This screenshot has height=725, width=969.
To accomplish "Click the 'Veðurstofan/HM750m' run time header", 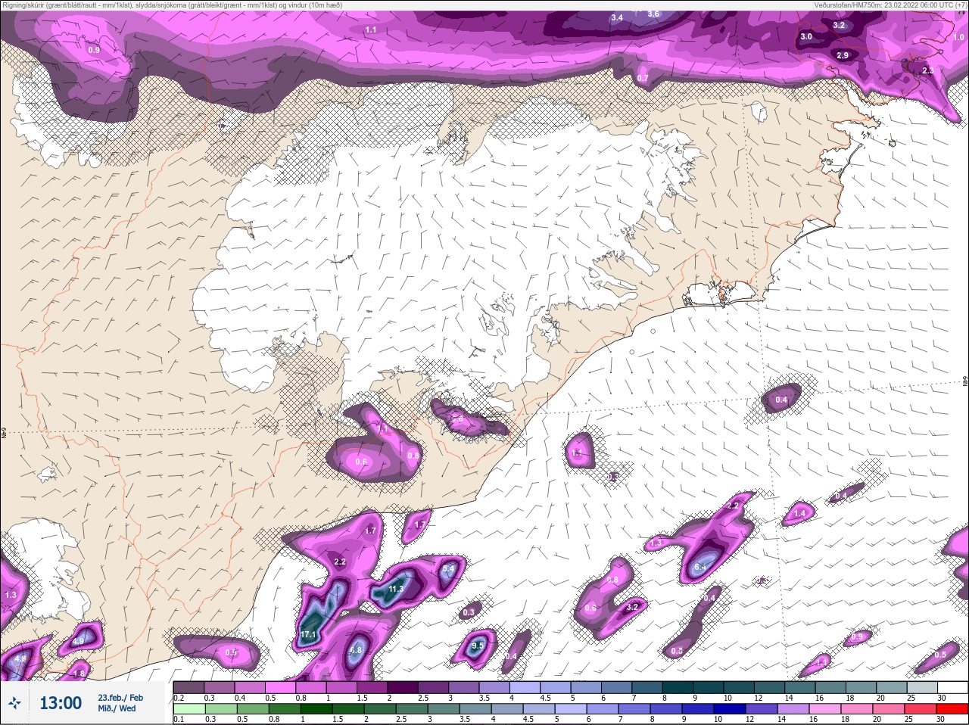I will [x=890, y=5].
